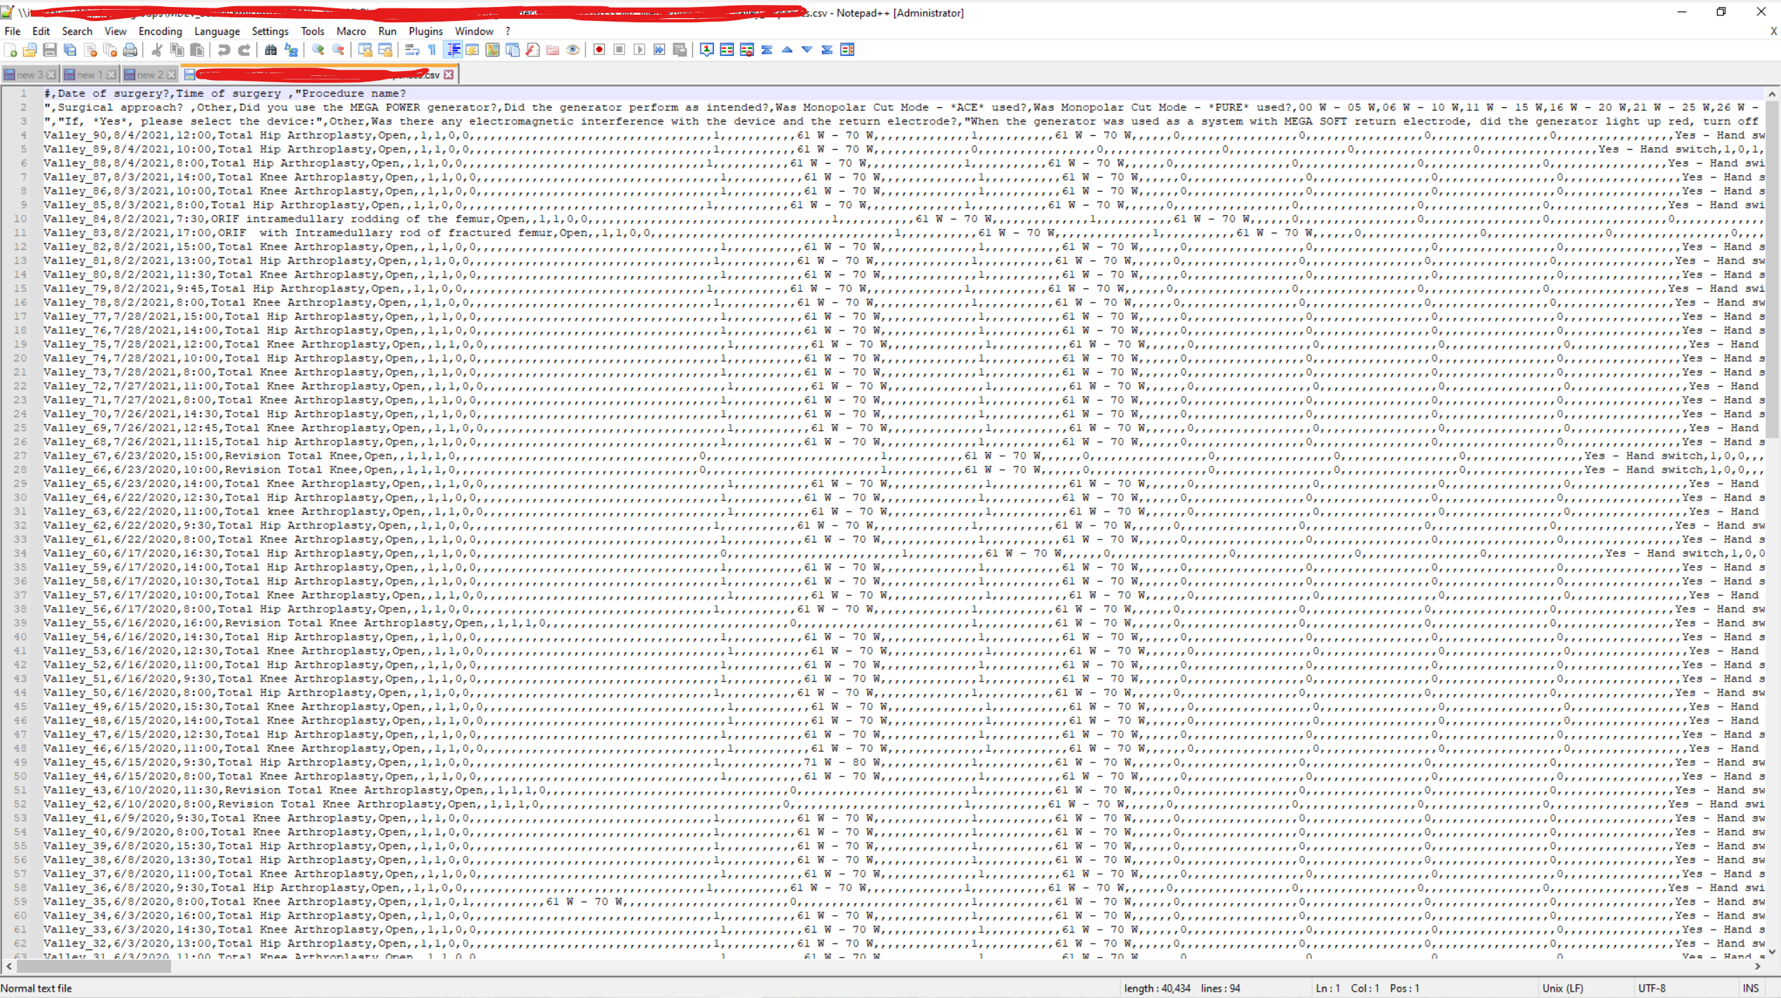1781x998 pixels.
Task: Toggle Word Wrap toolbar button
Action: 411,49
